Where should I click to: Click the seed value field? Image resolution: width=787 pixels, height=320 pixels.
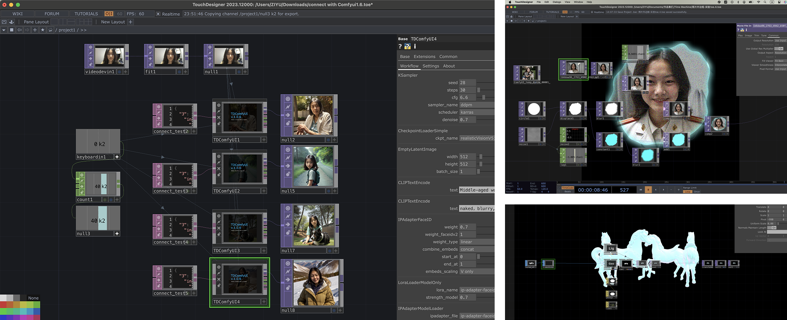click(x=467, y=82)
